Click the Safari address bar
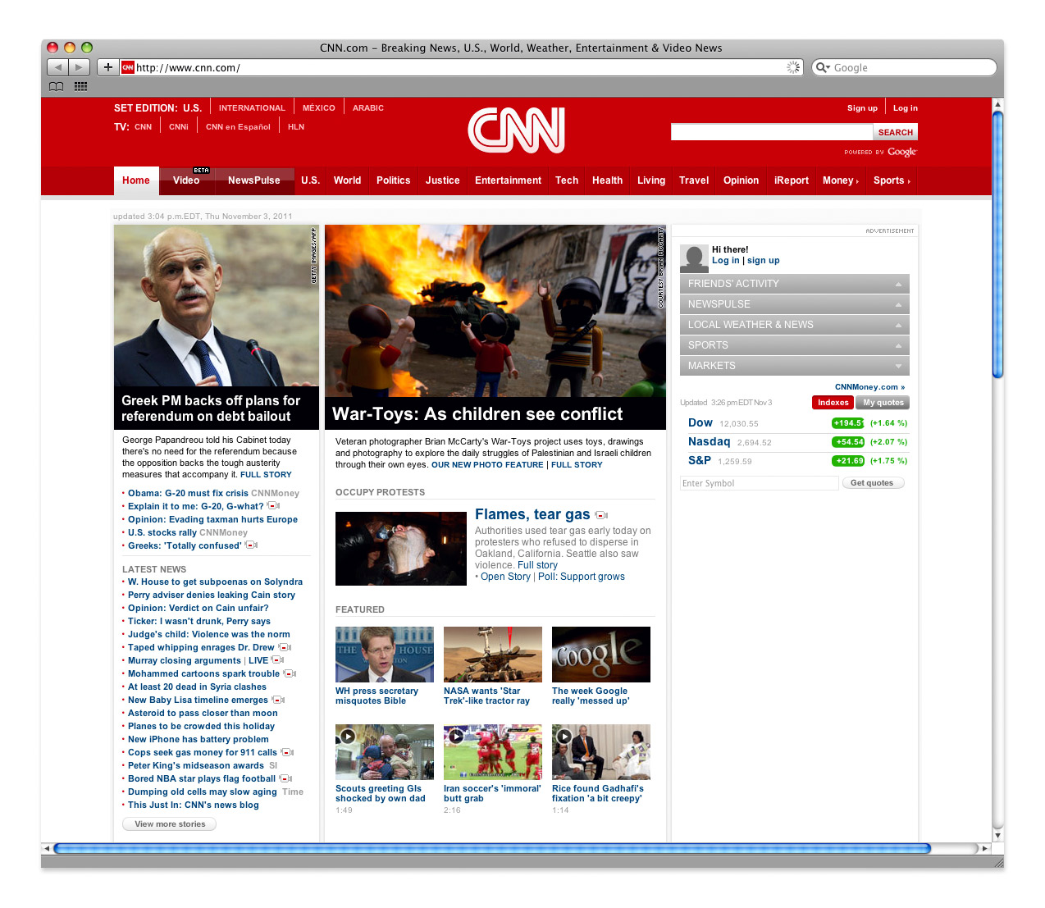 [x=461, y=67]
